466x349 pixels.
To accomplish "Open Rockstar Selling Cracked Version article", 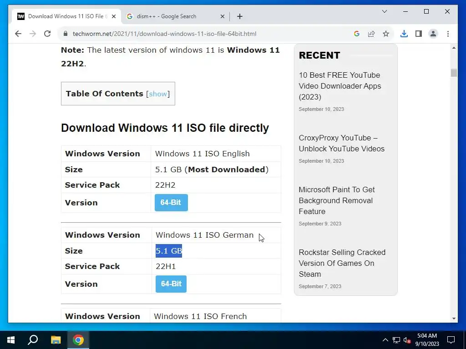I will pyautogui.click(x=342, y=263).
